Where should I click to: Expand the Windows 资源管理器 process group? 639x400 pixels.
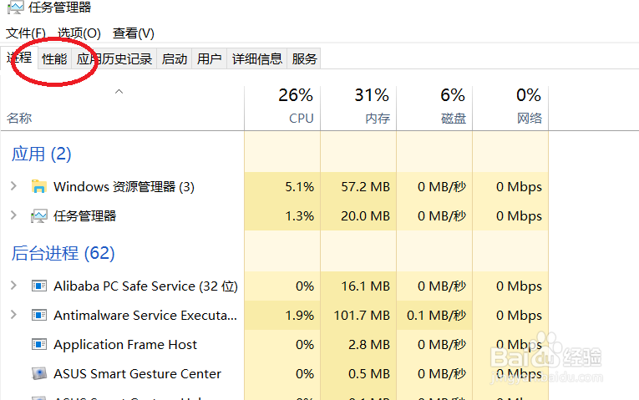point(13,186)
